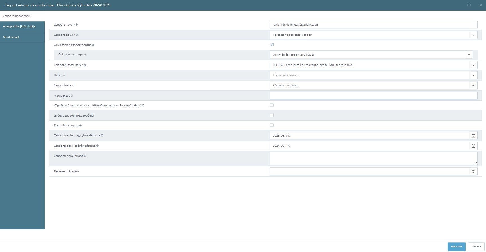Click info icon beside Csoportnapló megnyitás dátuma

click(102, 135)
